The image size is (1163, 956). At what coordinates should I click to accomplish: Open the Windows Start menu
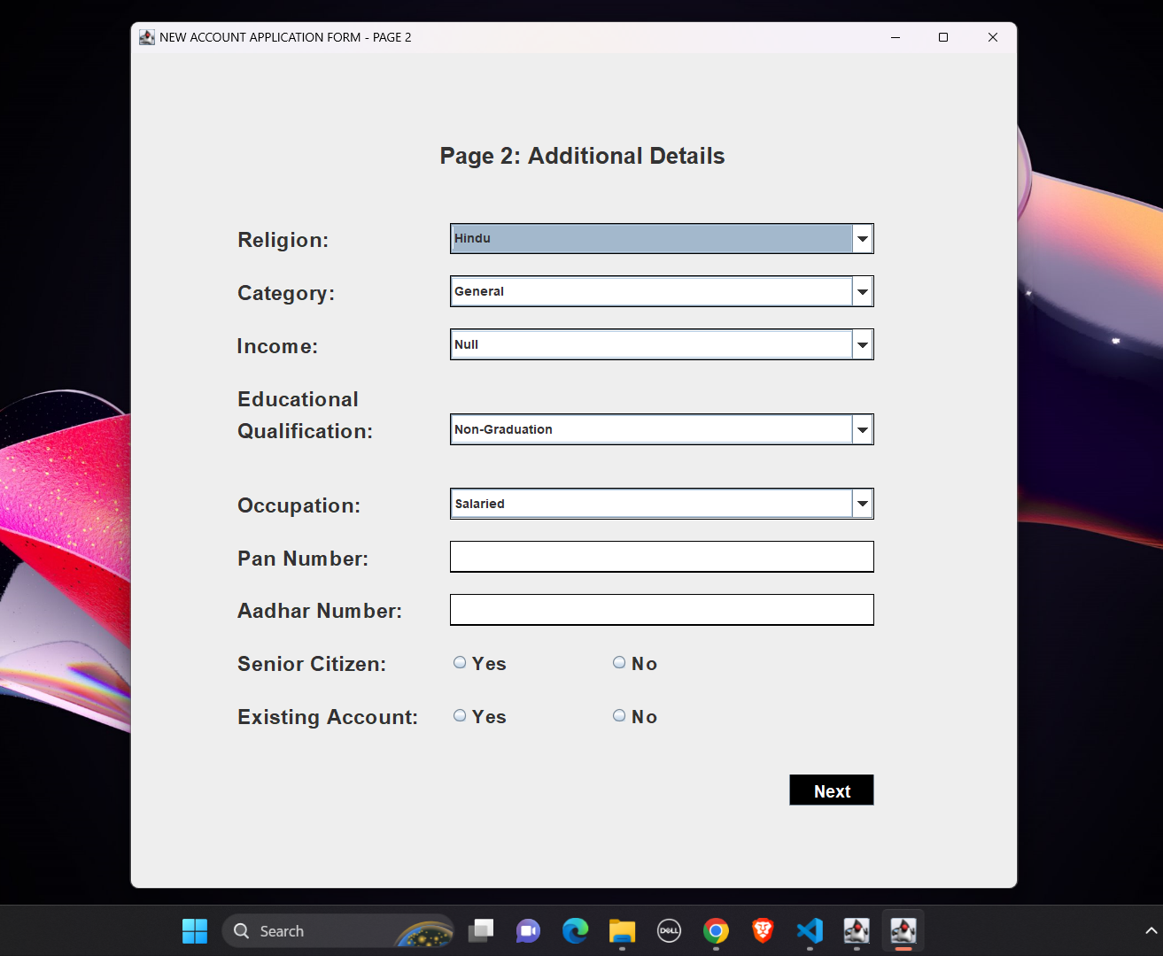[195, 931]
